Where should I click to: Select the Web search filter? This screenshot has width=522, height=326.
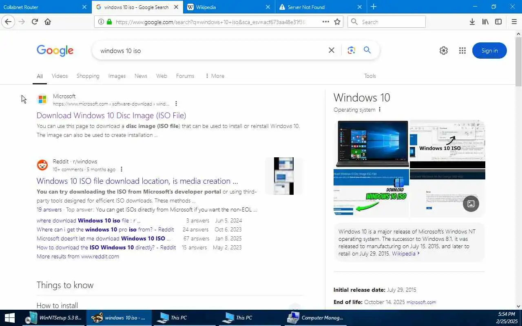(x=161, y=76)
